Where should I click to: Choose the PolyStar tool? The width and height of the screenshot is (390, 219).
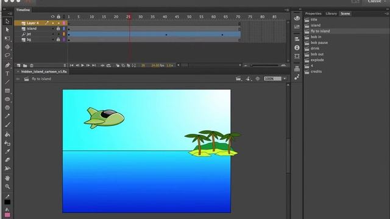[7, 108]
